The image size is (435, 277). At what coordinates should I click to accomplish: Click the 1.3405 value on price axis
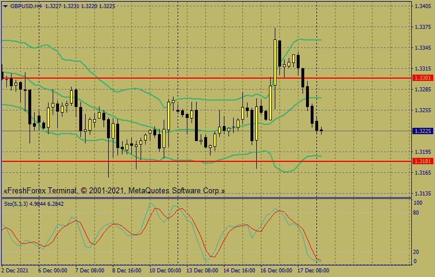tap(423, 6)
